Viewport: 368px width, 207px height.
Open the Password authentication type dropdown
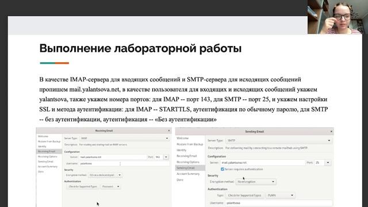tap(111, 186)
